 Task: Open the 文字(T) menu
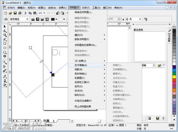86,8
